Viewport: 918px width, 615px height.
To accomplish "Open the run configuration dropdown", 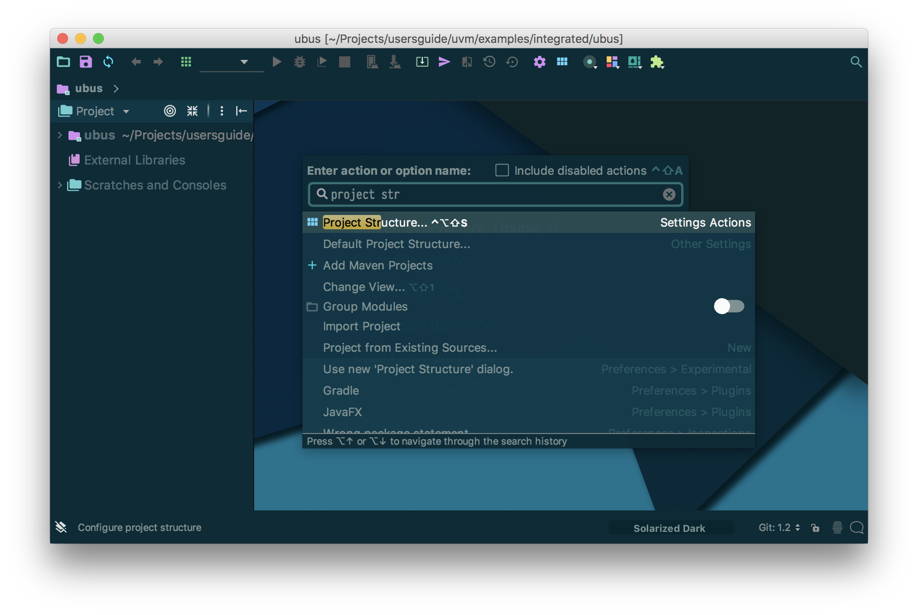I will pos(244,62).
